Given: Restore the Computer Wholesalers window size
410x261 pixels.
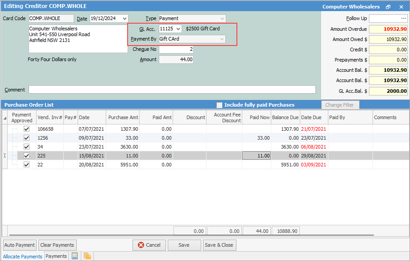Looking at the screenshot, I should [x=388, y=7].
